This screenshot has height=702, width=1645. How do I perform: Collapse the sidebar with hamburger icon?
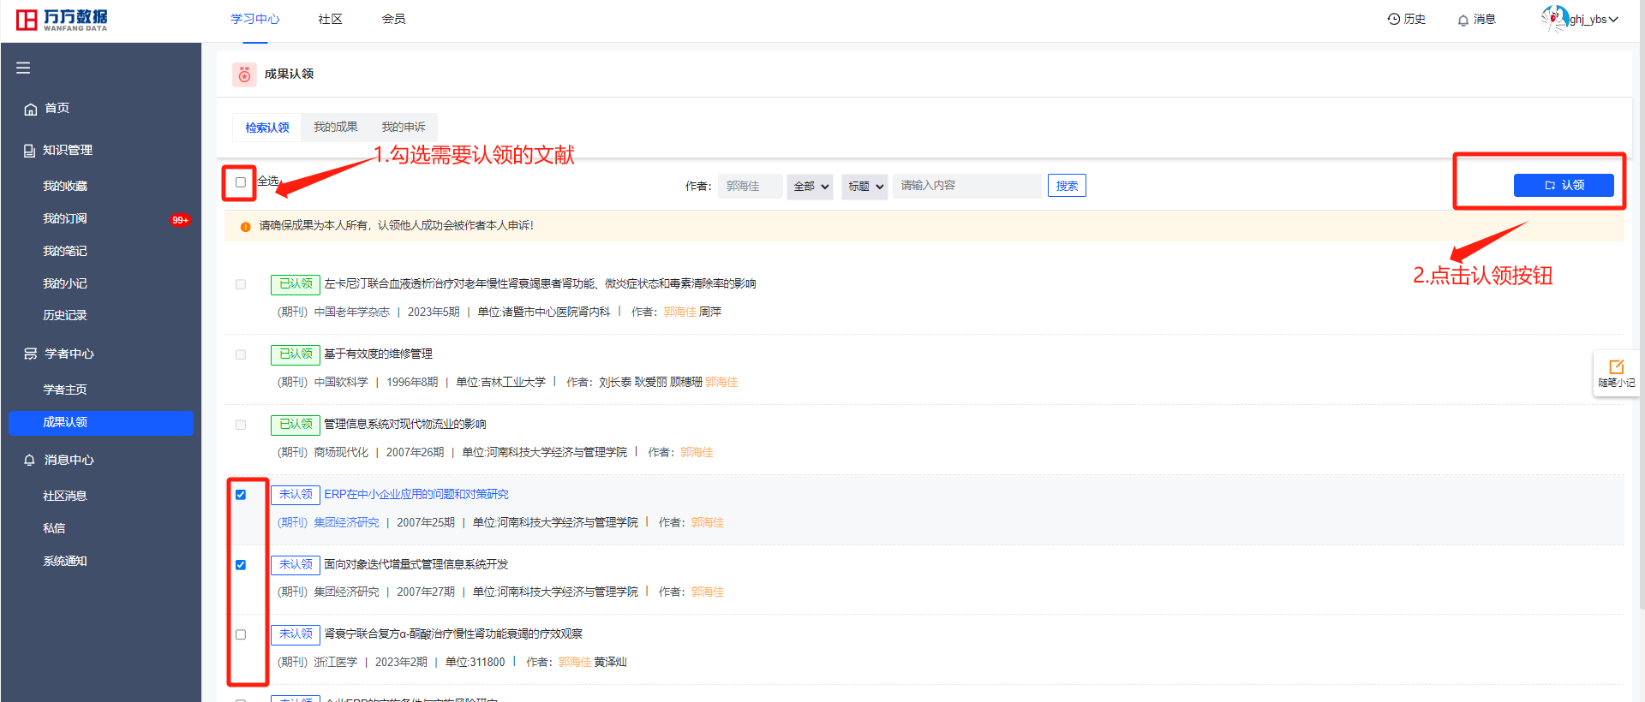click(23, 68)
